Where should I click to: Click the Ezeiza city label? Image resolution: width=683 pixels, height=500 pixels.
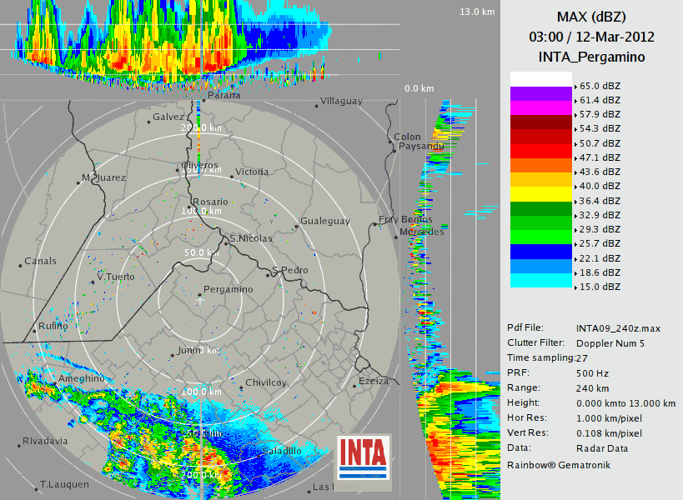tap(374, 381)
